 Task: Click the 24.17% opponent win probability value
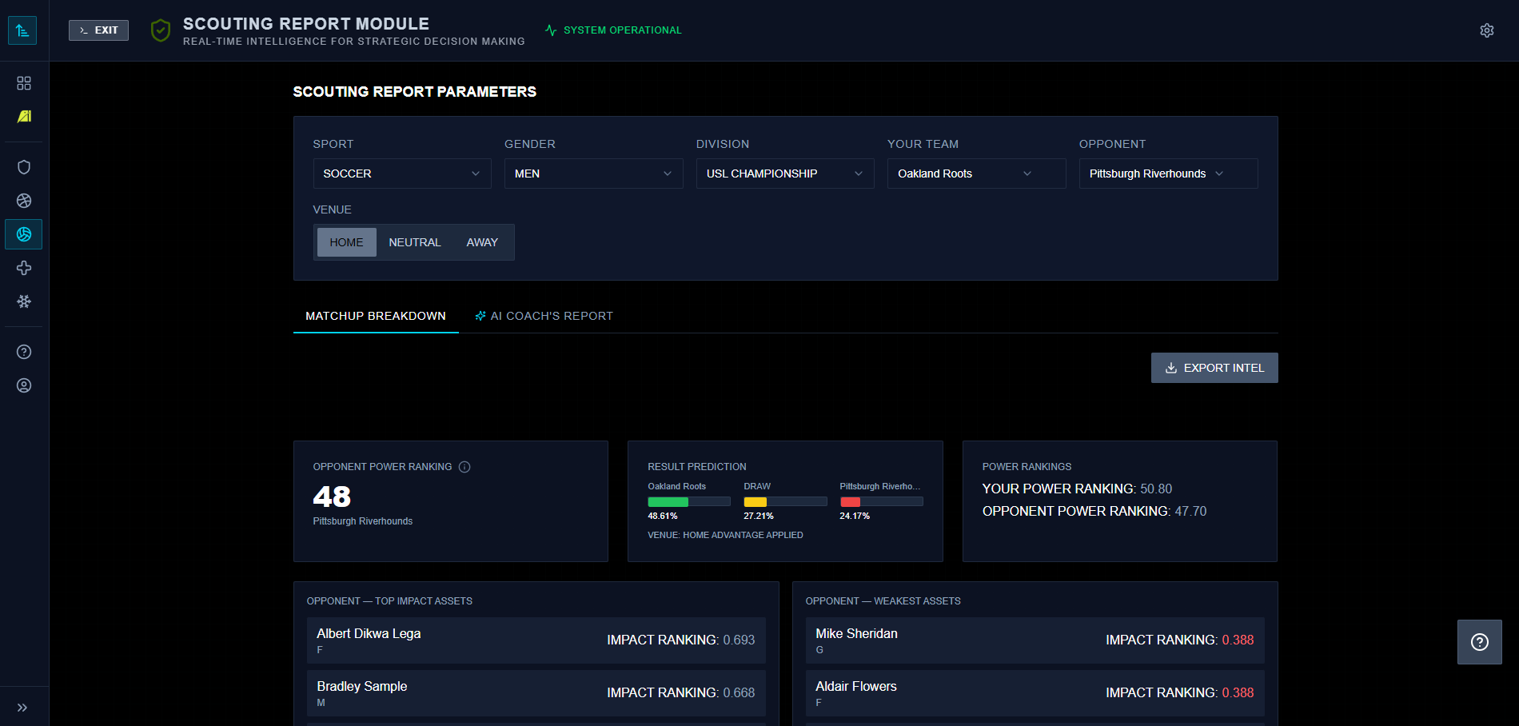tap(855, 517)
